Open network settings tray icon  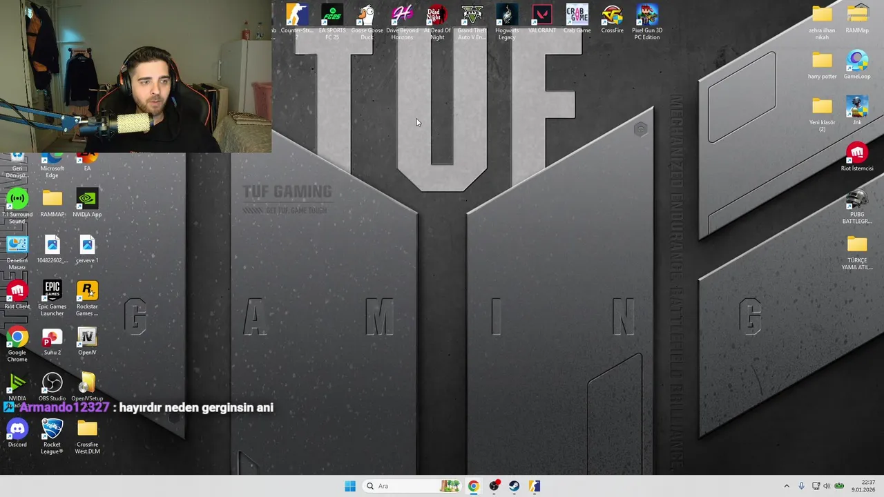pos(816,486)
